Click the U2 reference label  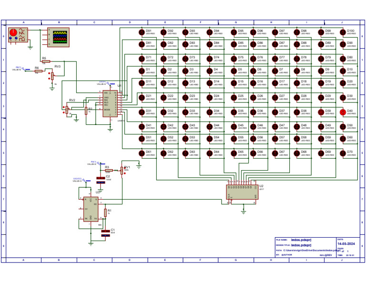pyautogui.click(x=261, y=186)
